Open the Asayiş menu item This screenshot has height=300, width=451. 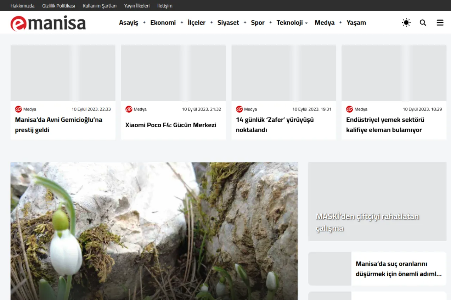click(129, 23)
